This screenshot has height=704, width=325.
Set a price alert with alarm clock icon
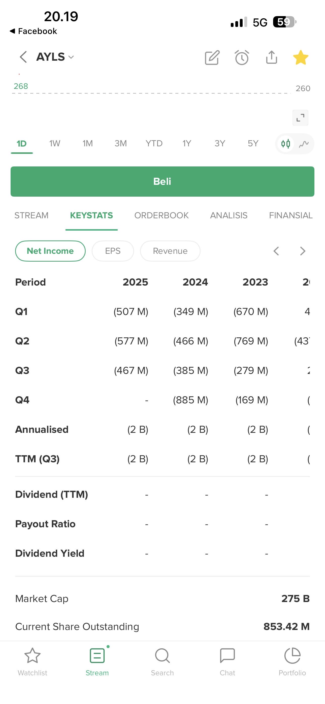tap(242, 57)
